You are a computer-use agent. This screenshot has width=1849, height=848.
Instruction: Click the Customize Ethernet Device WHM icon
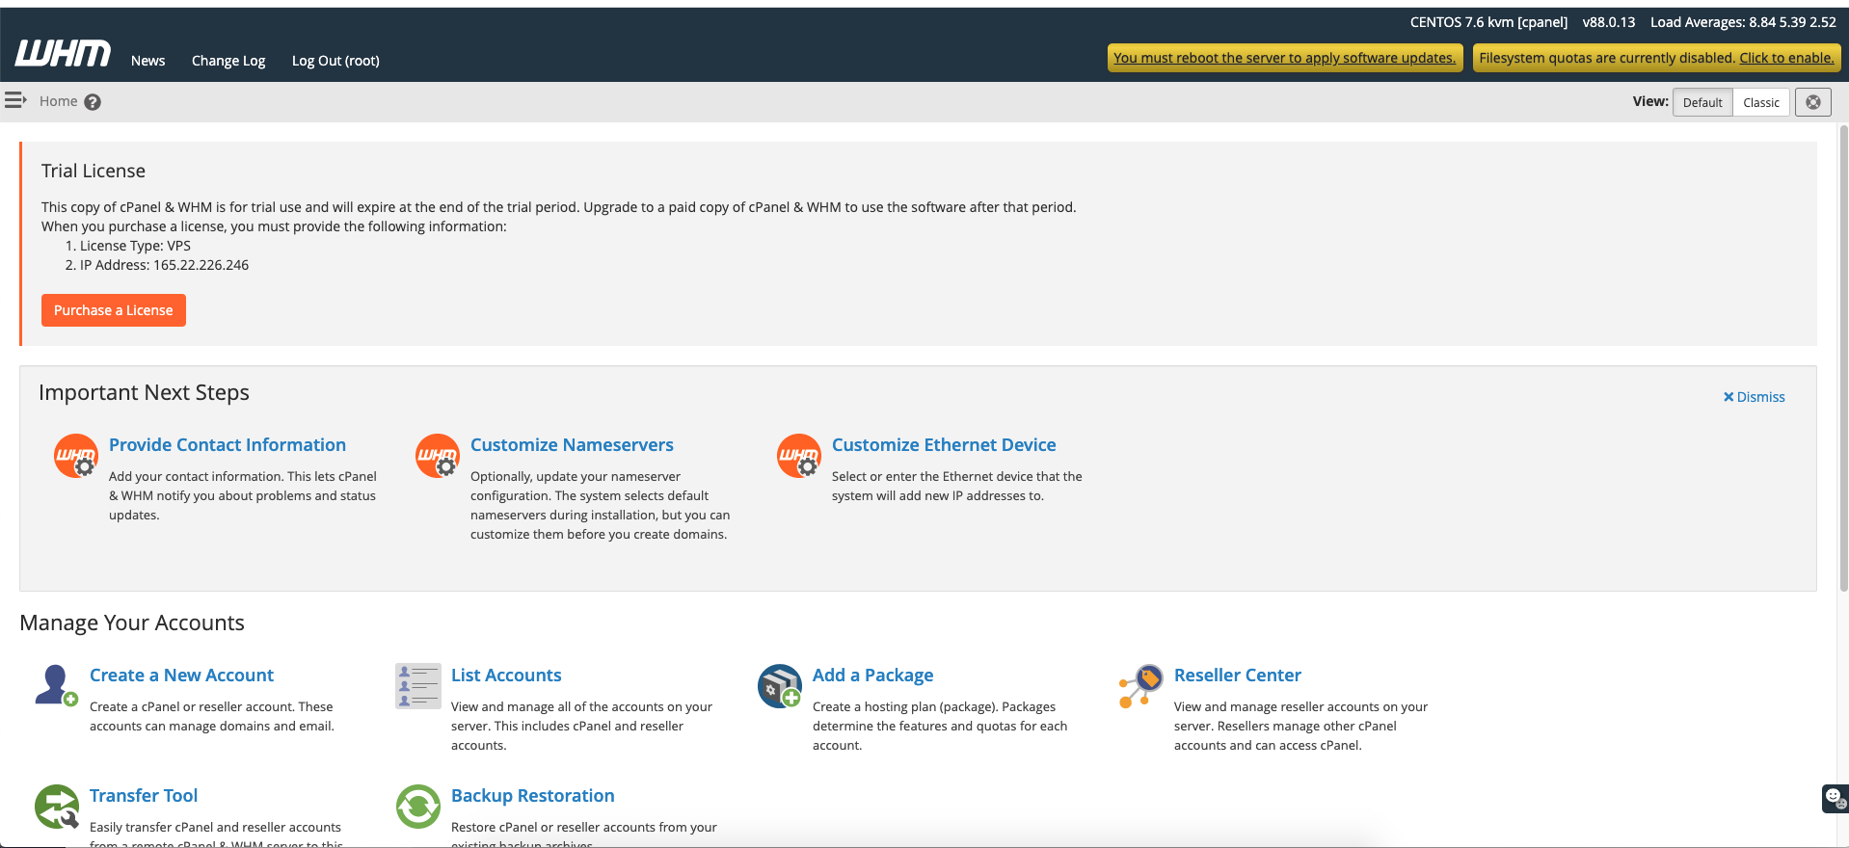point(799,456)
